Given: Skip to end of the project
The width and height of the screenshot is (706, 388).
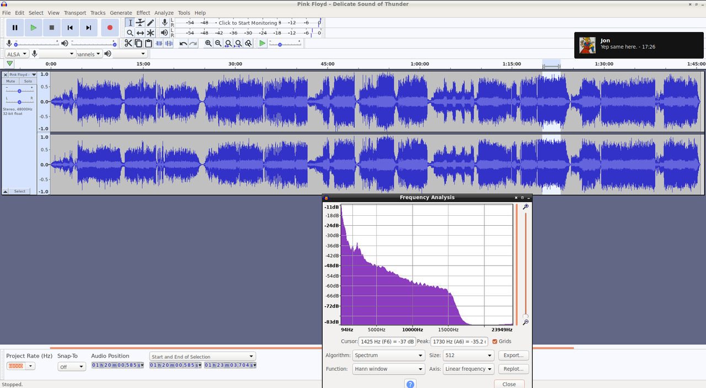Looking at the screenshot, I should (89, 28).
